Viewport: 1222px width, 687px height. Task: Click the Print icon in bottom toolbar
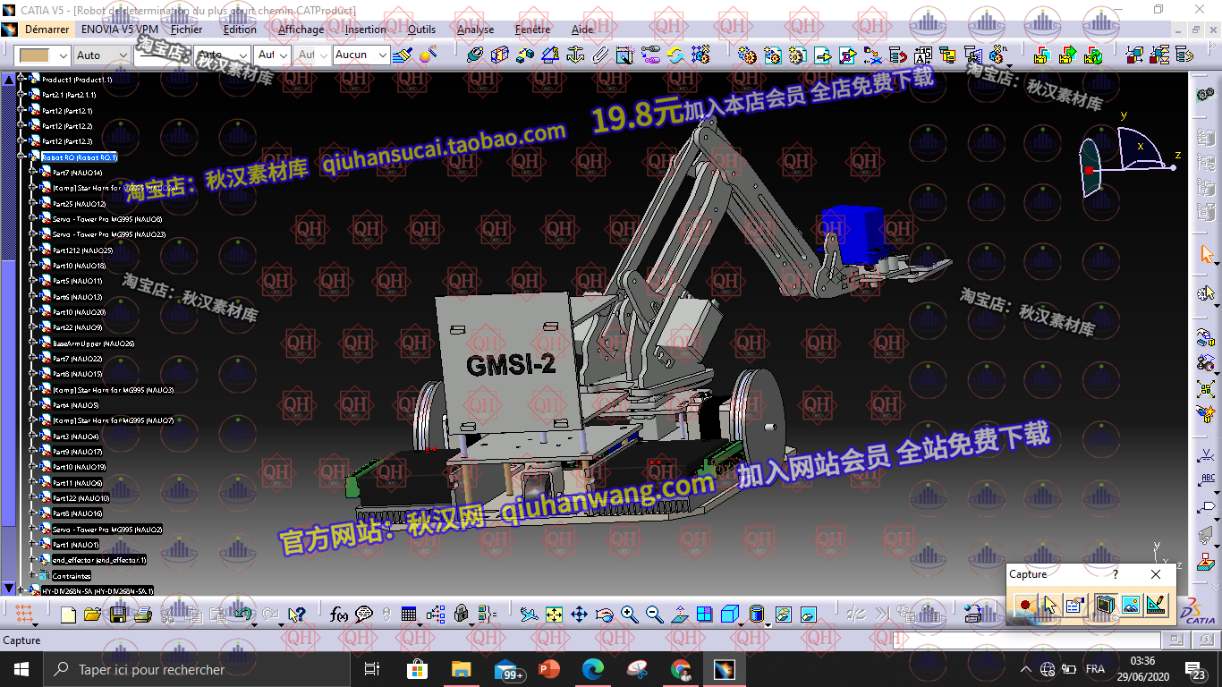(x=142, y=615)
